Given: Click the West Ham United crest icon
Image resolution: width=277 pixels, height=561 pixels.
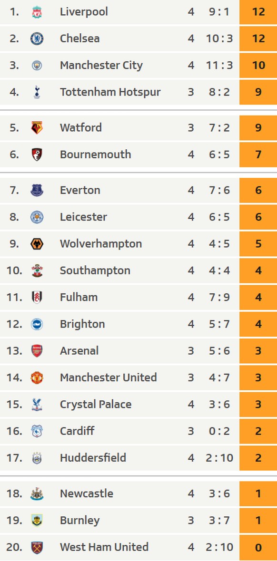Looking at the screenshot, I should 37,547.
